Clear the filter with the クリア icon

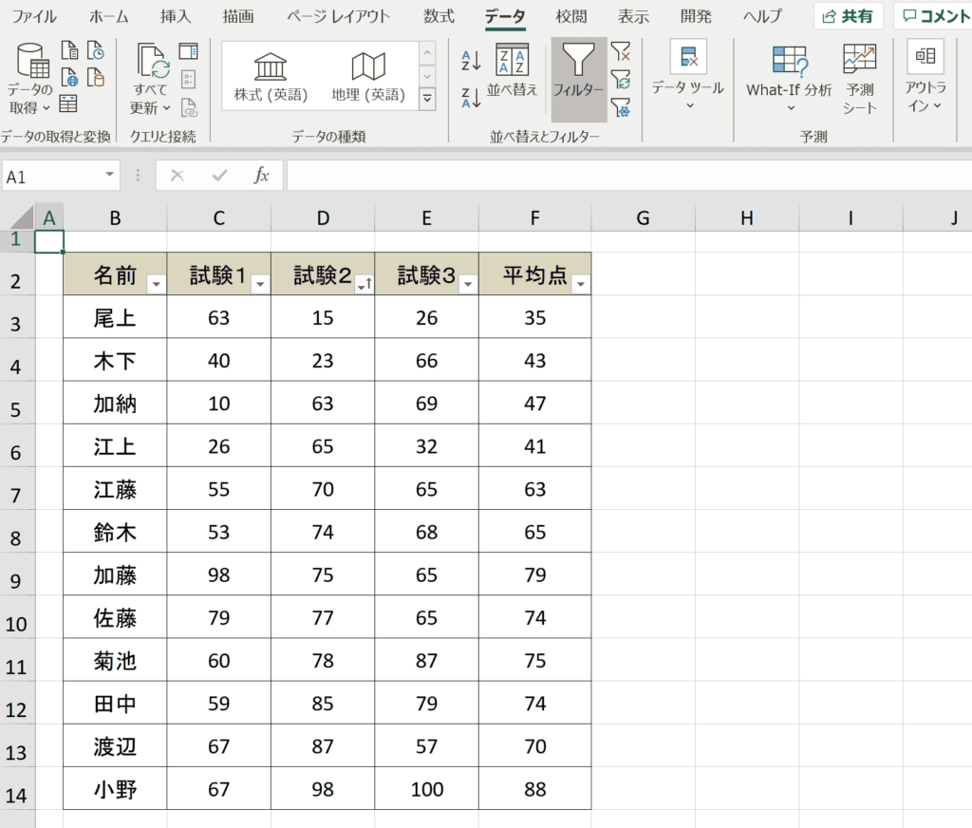(621, 51)
